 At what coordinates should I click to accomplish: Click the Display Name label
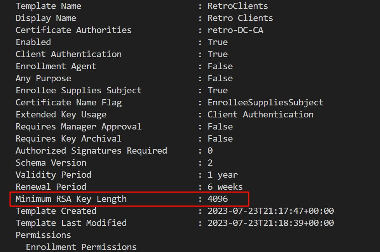coord(46,18)
